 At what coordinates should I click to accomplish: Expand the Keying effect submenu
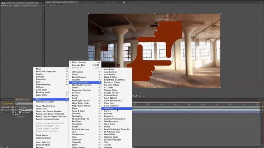pyautogui.click(x=85, y=95)
